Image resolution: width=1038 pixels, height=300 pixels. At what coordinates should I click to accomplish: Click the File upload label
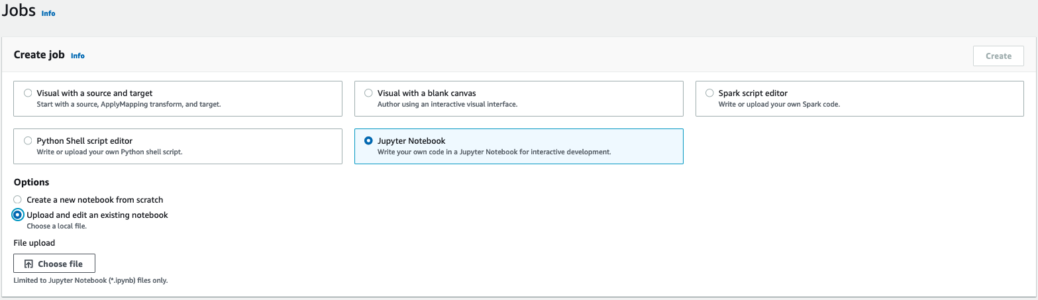tap(34, 243)
